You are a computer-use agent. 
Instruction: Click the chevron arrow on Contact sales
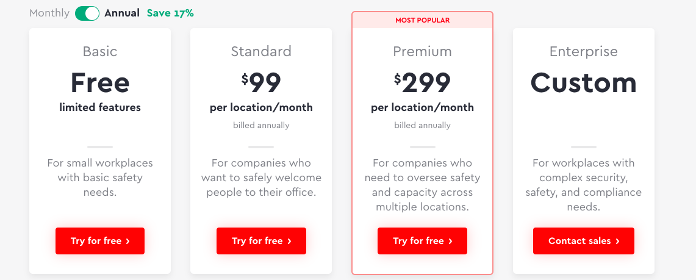(617, 242)
